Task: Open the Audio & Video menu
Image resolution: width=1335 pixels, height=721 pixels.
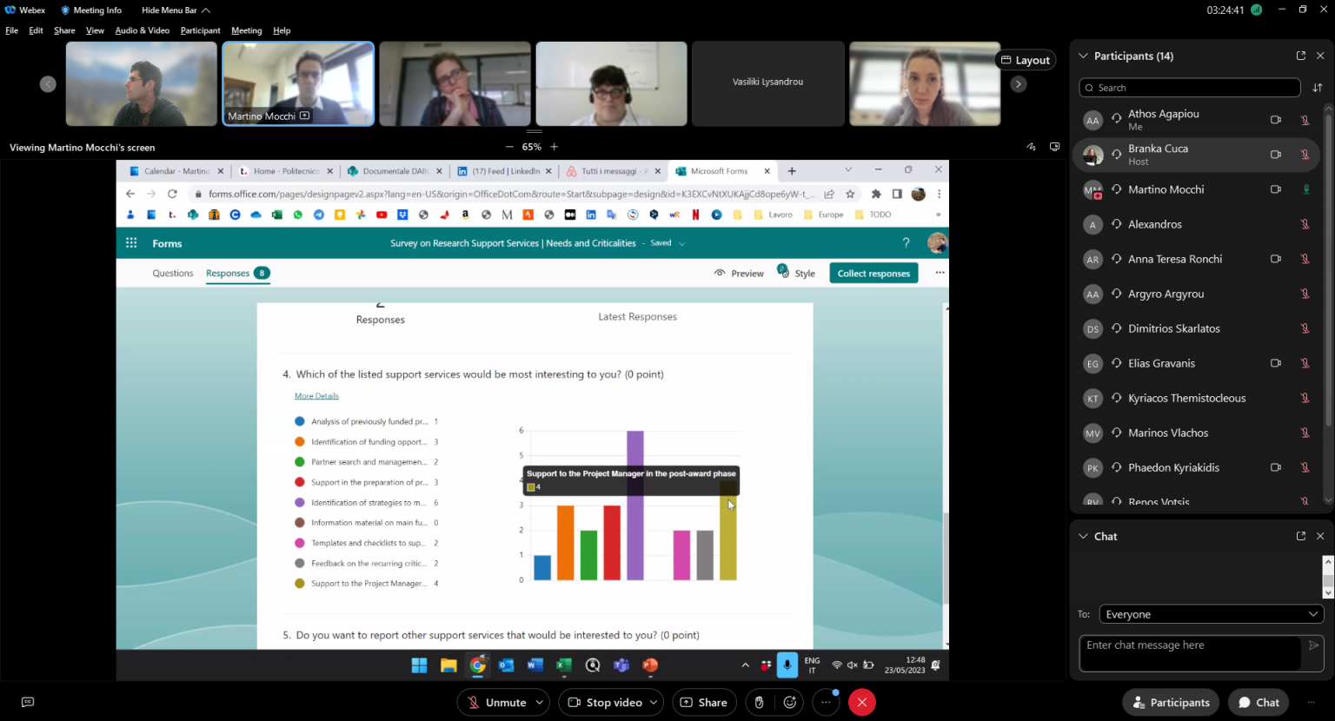Action: (x=142, y=30)
